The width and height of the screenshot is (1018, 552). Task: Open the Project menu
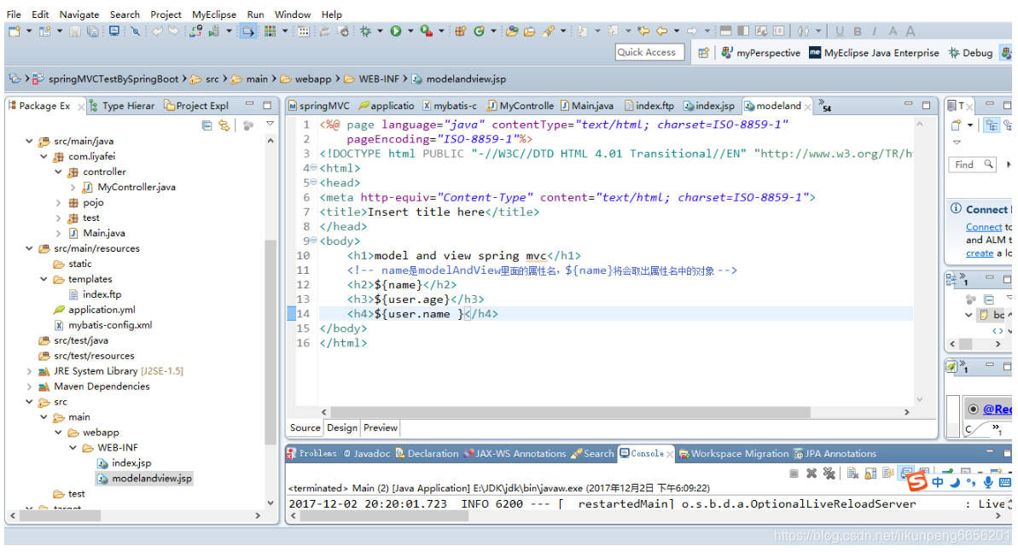166,15
